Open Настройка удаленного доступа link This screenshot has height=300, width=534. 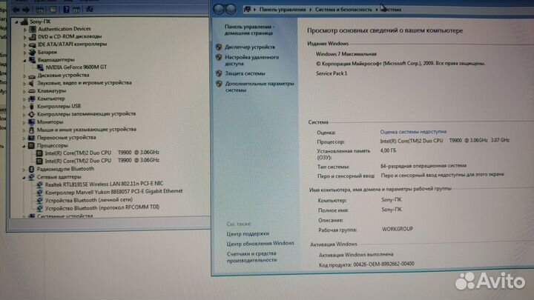[251, 60]
